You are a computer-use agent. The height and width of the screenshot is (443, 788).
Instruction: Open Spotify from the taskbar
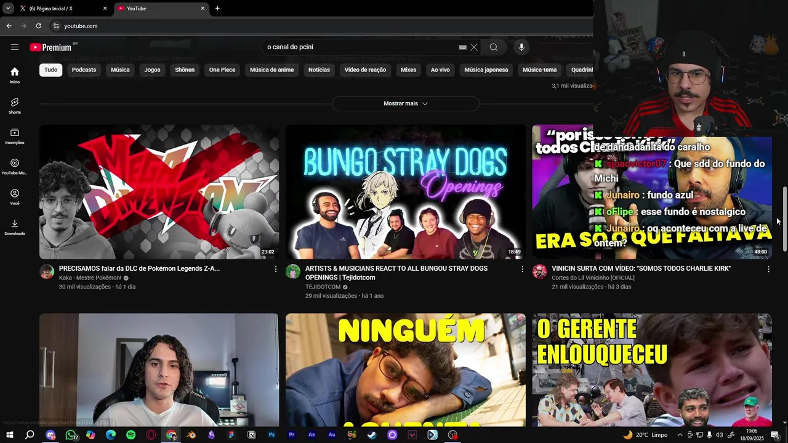coord(131,435)
